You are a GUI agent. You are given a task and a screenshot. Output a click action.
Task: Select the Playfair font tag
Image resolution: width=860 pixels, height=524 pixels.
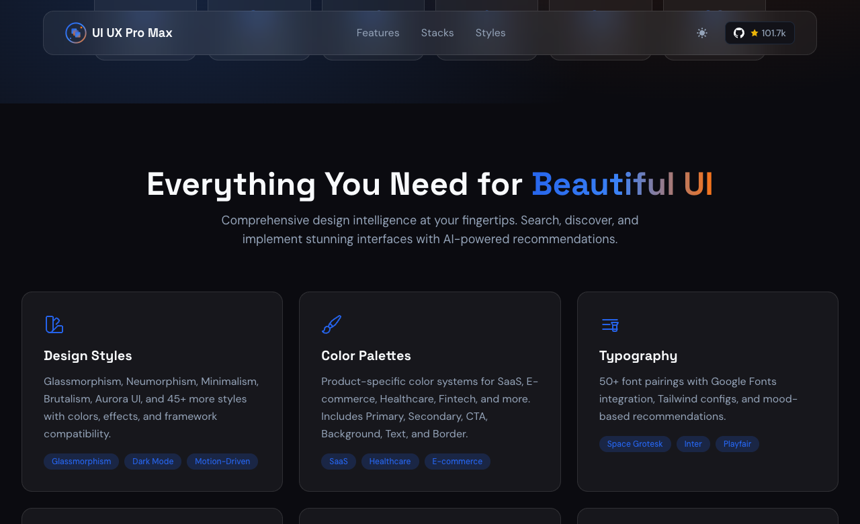tap(737, 444)
